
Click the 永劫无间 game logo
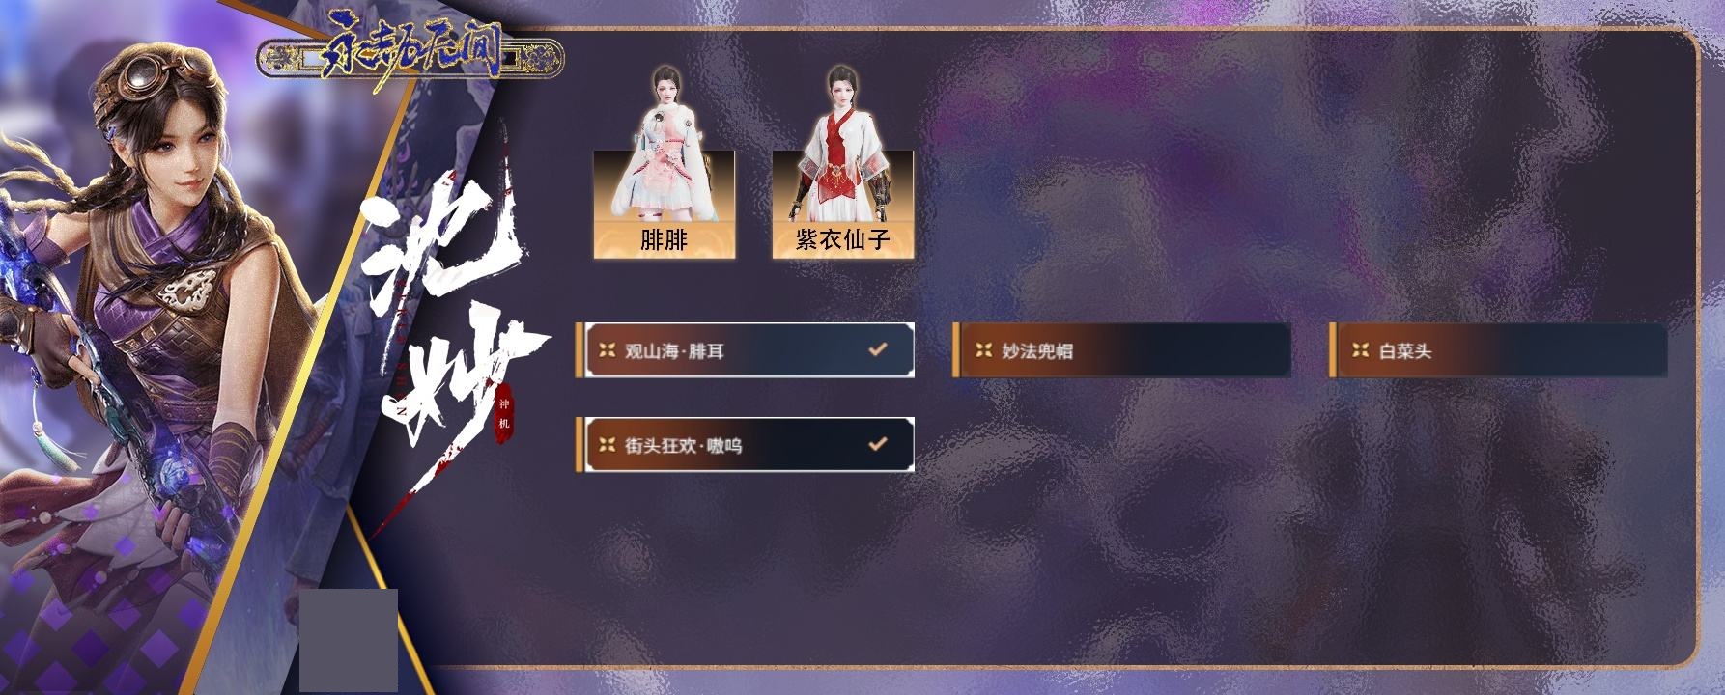(411, 57)
